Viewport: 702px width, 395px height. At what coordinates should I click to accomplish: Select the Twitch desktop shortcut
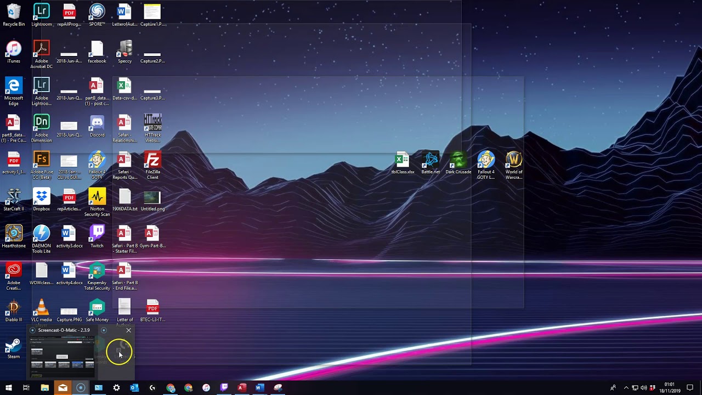click(x=97, y=236)
